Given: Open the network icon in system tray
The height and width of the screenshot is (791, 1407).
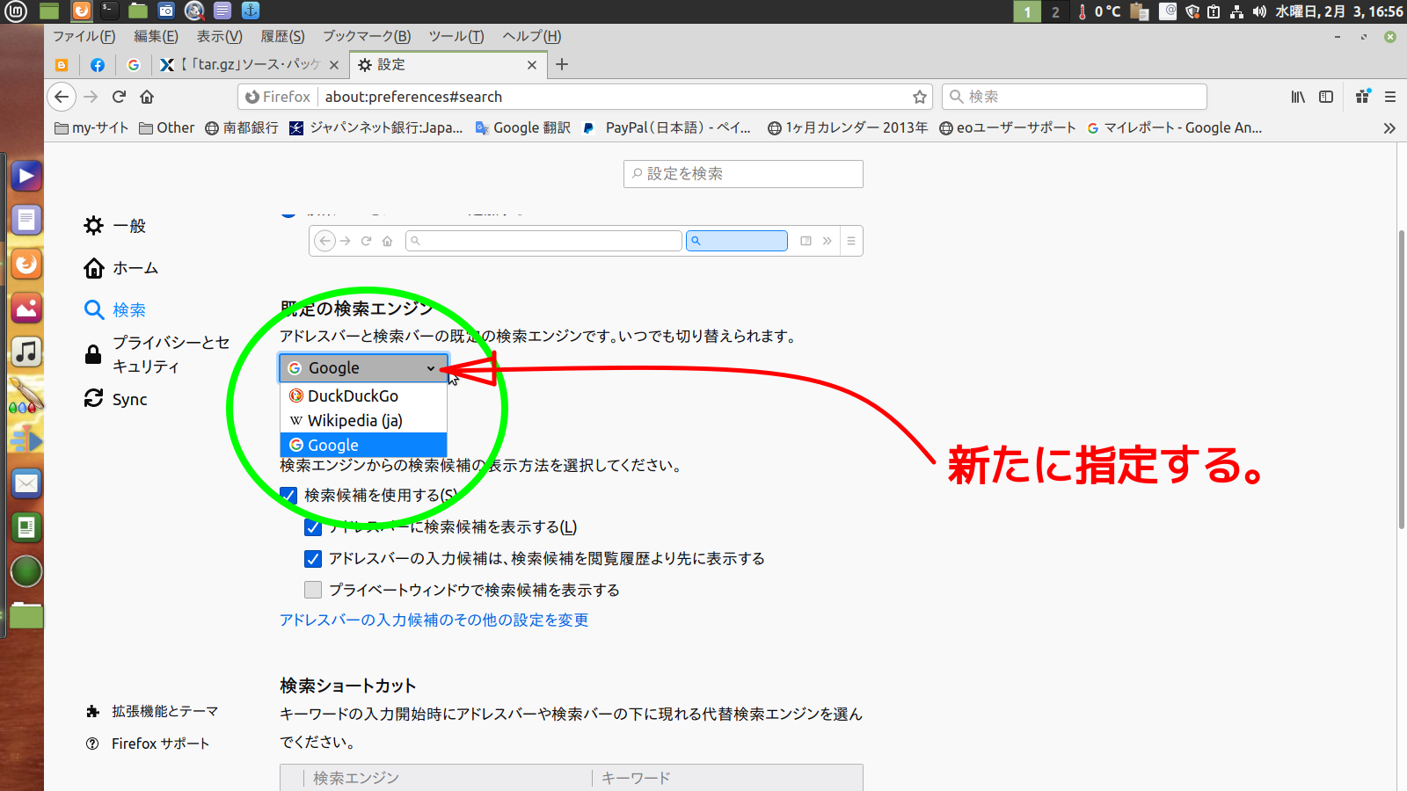Looking at the screenshot, I should coord(1236,11).
